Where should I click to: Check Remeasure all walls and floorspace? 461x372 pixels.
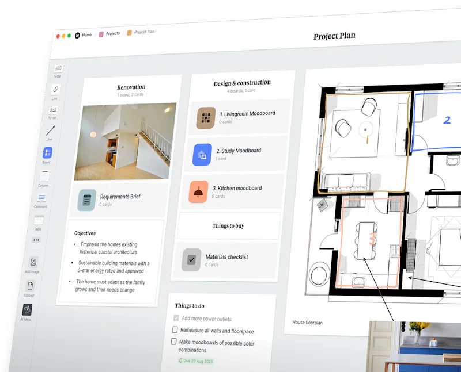point(175,329)
